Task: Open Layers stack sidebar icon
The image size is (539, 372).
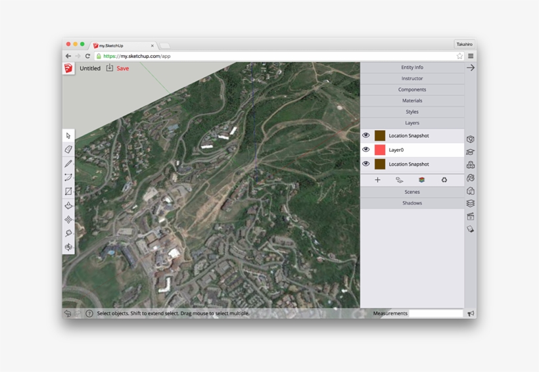Action: (x=470, y=203)
